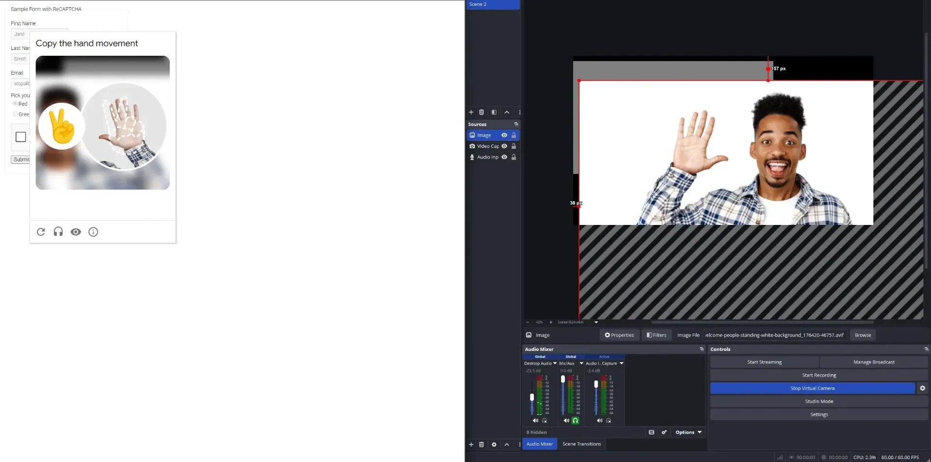This screenshot has width=931, height=462.
Task: Select the Audio Mixer tab
Action: tap(540, 444)
